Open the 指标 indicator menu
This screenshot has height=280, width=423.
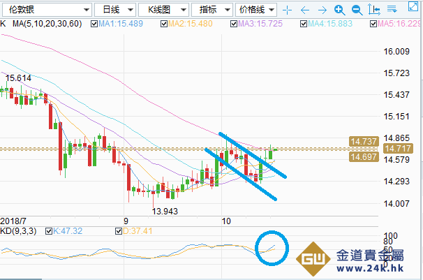(x=211, y=10)
